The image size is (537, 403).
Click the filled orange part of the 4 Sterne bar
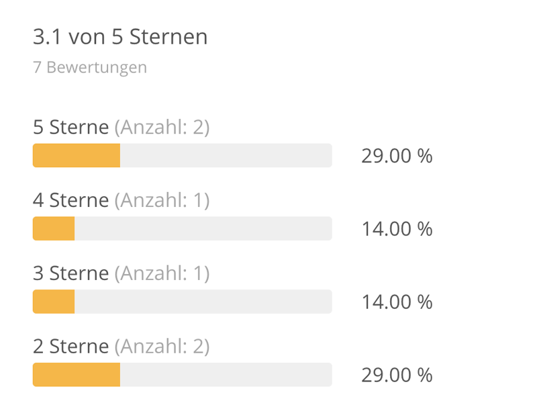pos(54,228)
